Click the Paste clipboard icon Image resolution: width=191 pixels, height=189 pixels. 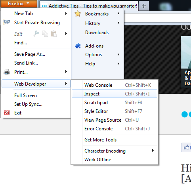tap(54, 34)
